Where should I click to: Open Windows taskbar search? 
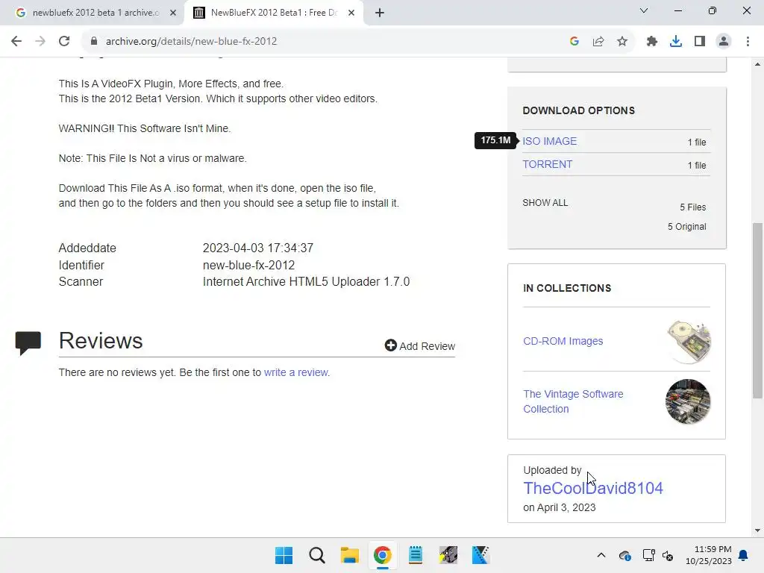coord(316,555)
